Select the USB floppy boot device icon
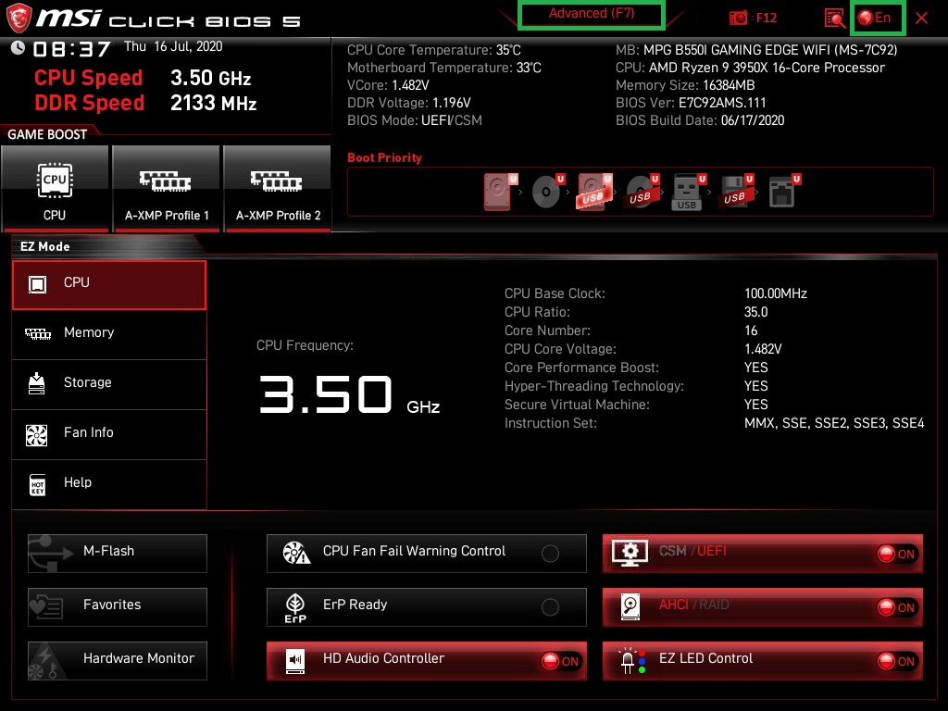Image resolution: width=948 pixels, height=711 pixels. (x=736, y=192)
